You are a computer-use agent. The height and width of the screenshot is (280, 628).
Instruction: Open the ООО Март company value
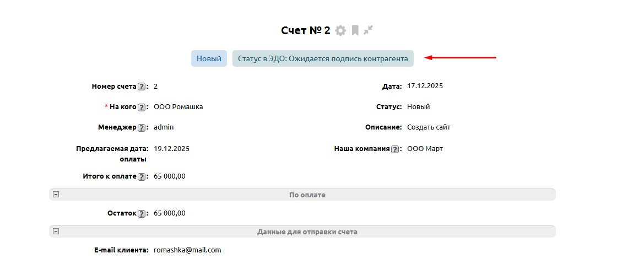tap(425, 149)
